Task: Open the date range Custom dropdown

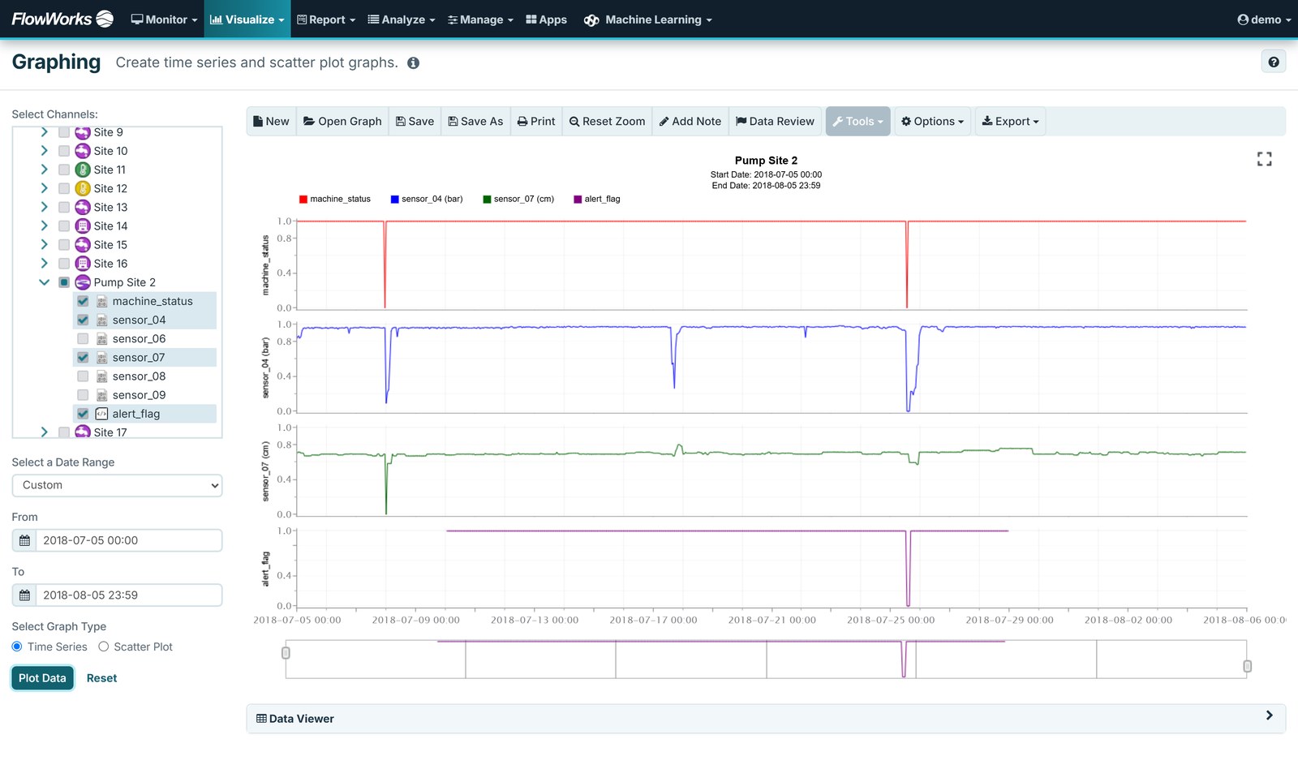Action: [117, 485]
